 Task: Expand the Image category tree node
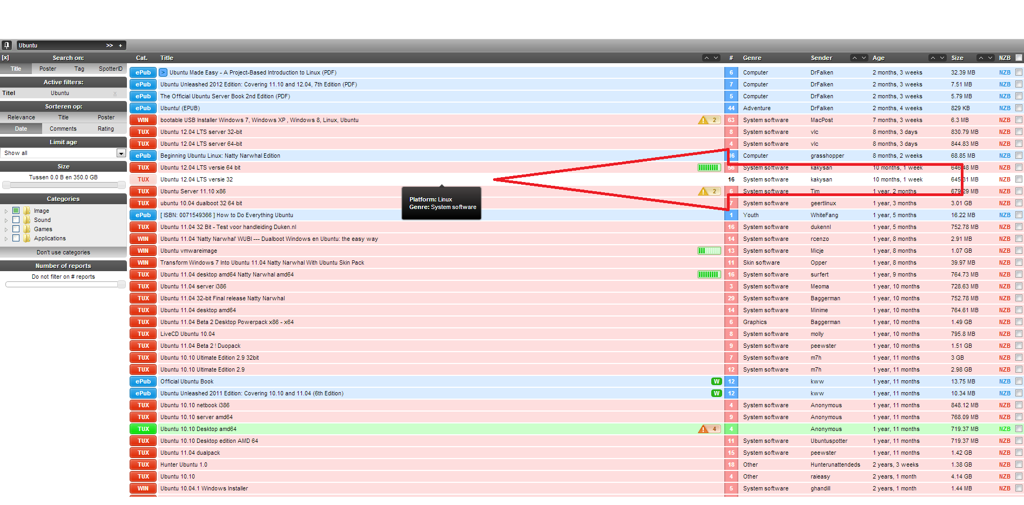pos(6,211)
